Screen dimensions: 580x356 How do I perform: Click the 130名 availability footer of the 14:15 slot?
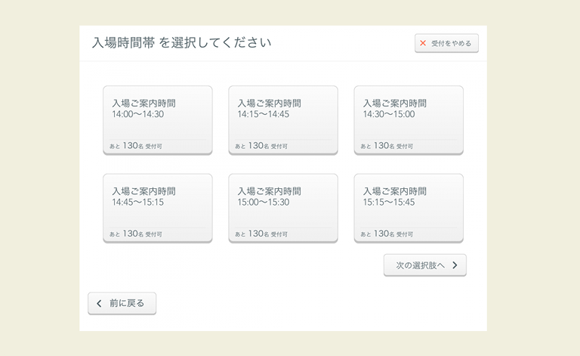point(261,146)
